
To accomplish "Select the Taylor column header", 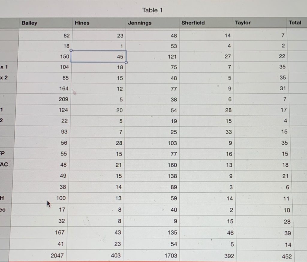I will click(x=243, y=23).
